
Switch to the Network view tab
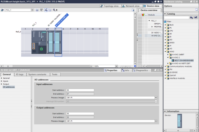(x=131, y=6)
